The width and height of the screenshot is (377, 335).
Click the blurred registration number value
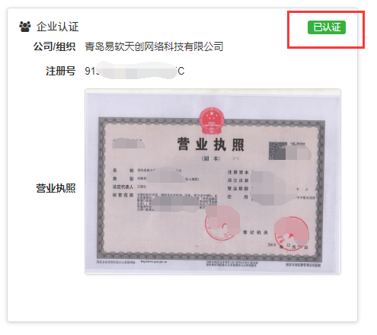[x=135, y=71]
